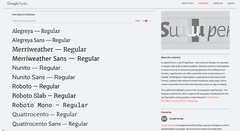Screen dimensions: 240x131
Task: Select the Nunito — Regular font sample
Action: click(36, 68)
